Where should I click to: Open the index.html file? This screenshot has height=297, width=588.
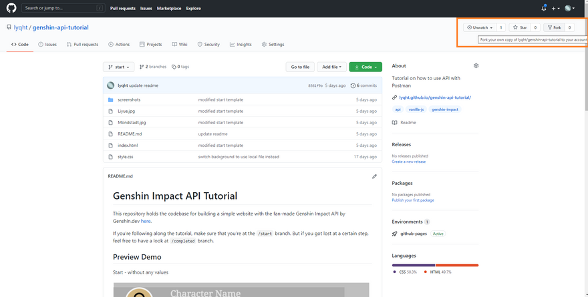(x=128, y=145)
